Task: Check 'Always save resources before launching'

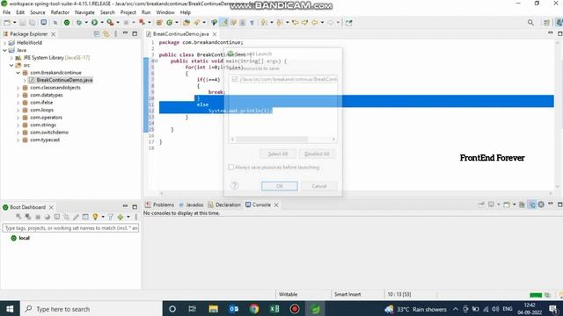Action: click(231, 167)
